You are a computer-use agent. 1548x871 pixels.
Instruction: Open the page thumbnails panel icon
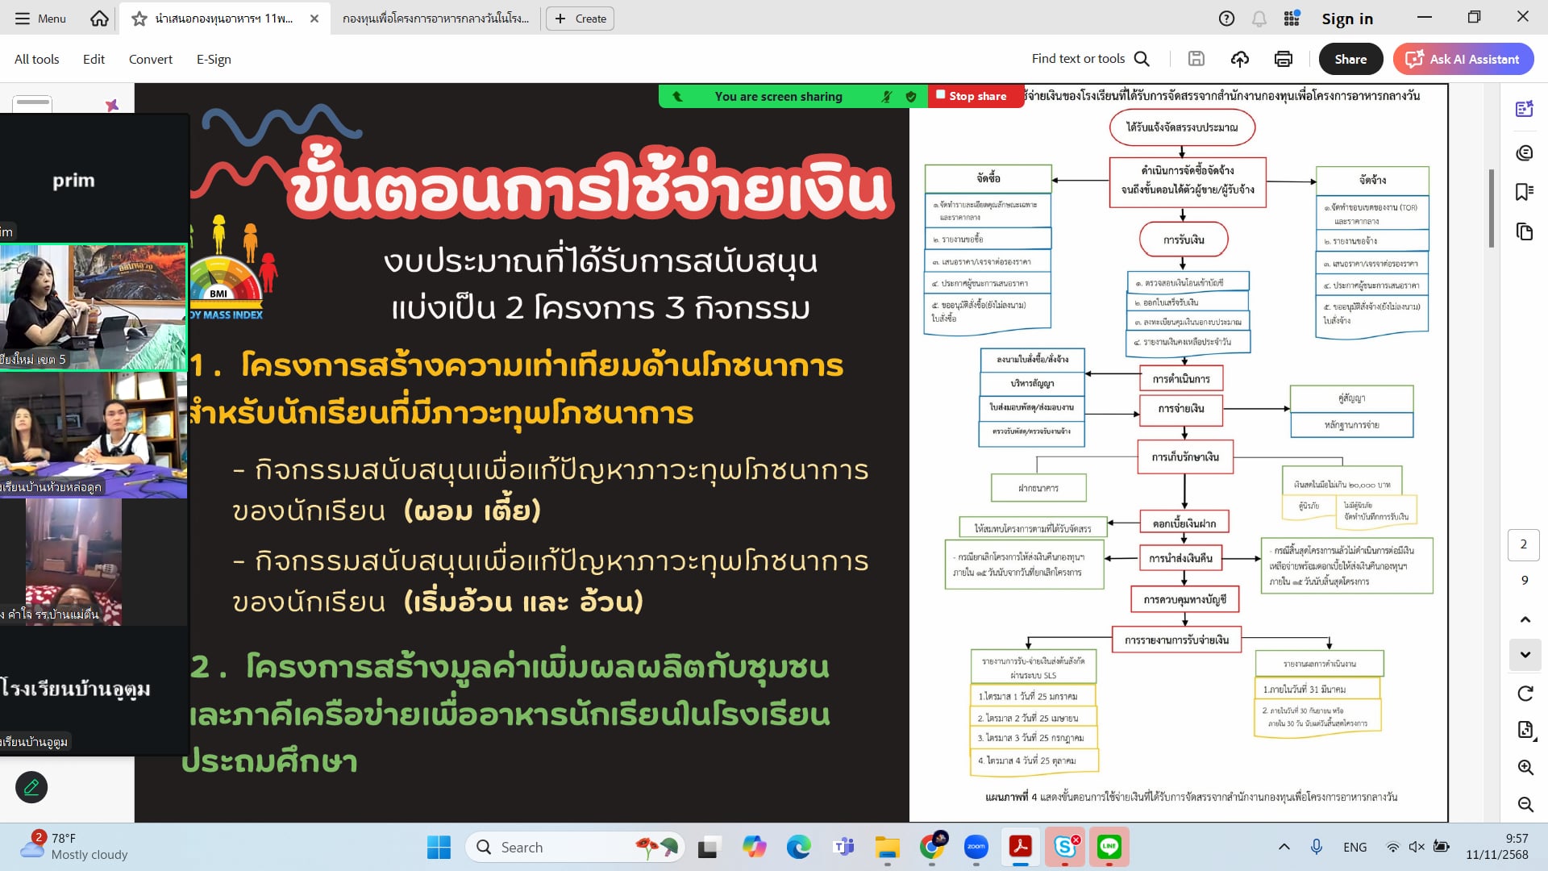coord(1524,232)
